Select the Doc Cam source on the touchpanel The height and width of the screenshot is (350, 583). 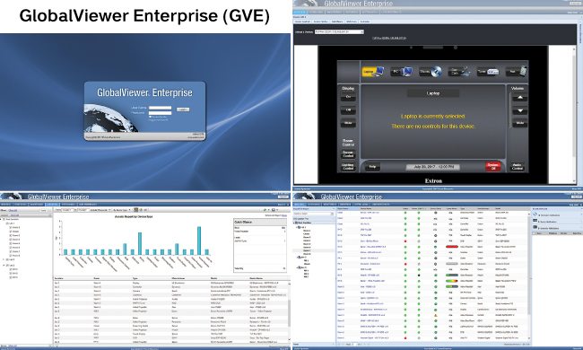tap(459, 72)
